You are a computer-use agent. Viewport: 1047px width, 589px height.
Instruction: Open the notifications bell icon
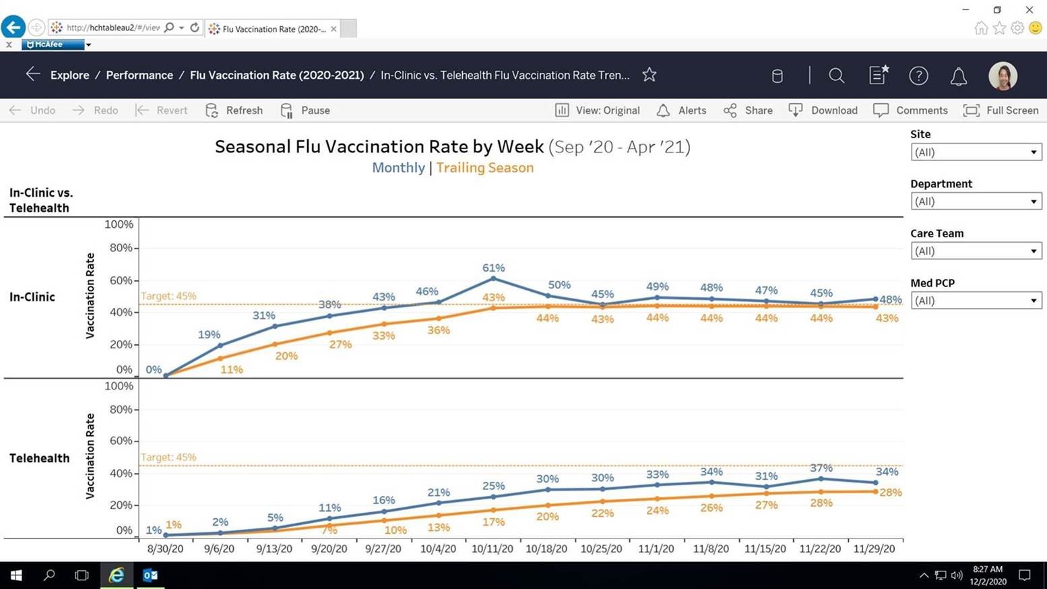point(958,76)
